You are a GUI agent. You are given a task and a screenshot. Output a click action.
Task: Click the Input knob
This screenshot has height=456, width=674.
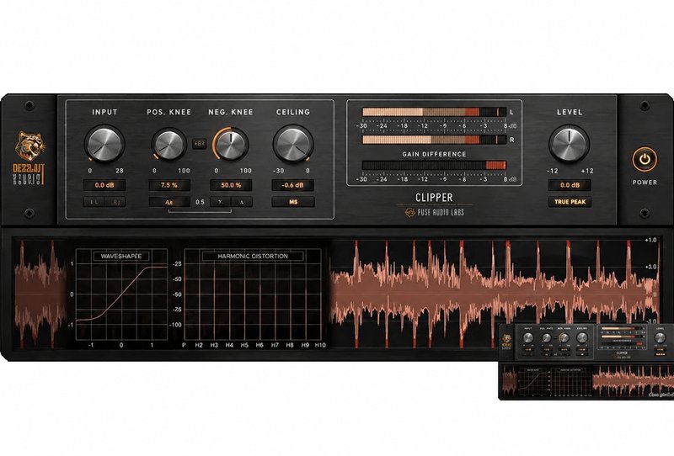(104, 144)
